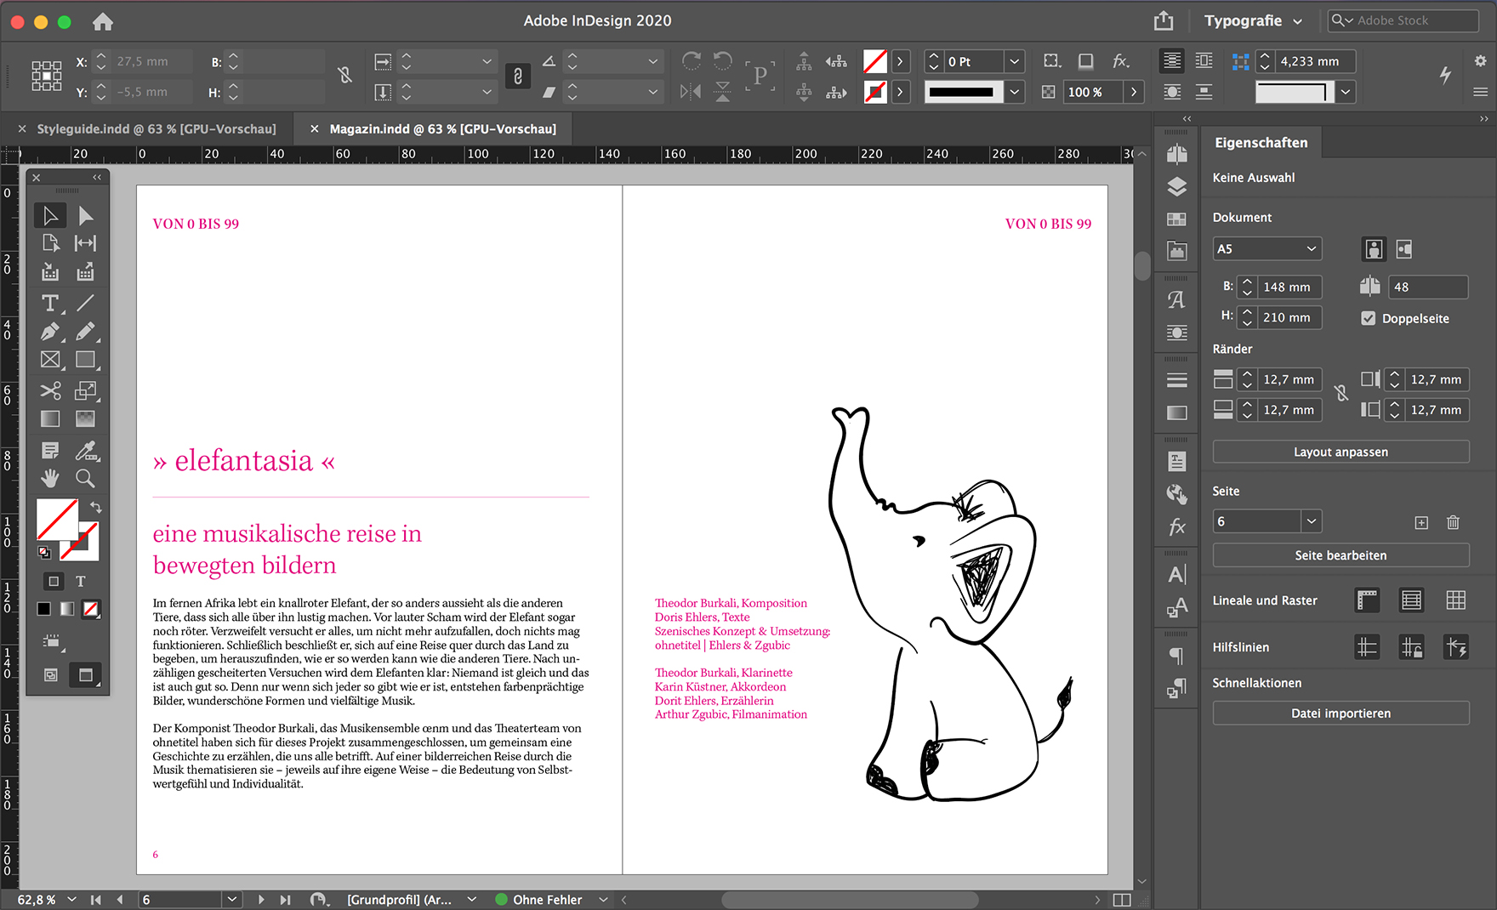
Task: Select the Type tool in the toolbox
Action: click(50, 303)
